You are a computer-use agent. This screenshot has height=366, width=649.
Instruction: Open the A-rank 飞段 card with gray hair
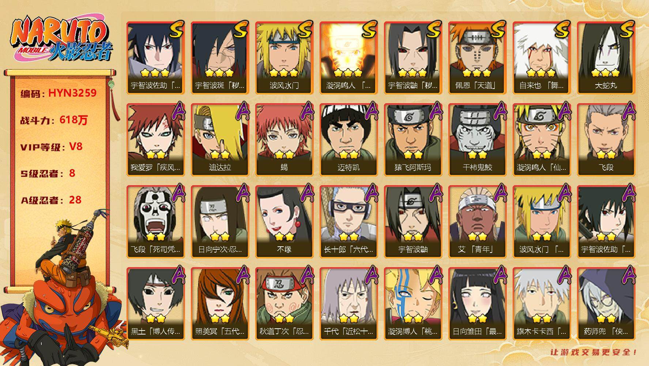(605, 139)
